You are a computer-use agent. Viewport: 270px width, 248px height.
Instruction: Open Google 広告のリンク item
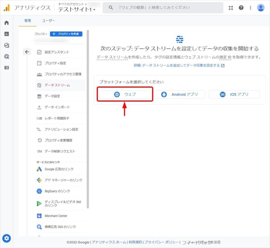coord(60,169)
